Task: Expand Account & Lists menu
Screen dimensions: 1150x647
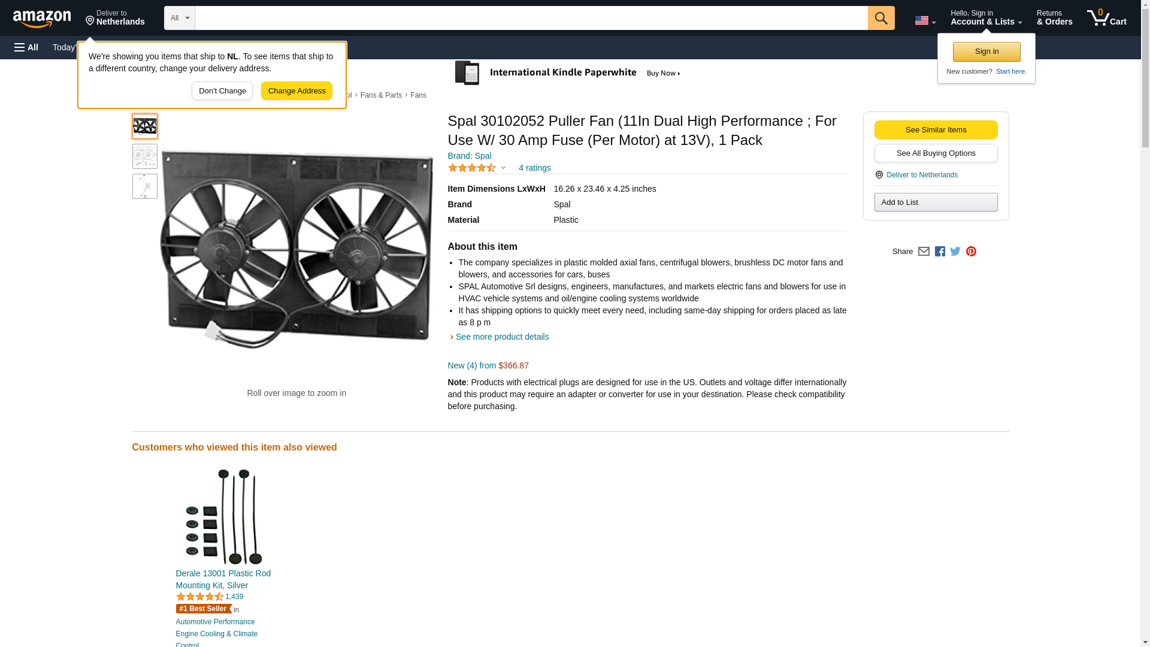Action: 985,18
